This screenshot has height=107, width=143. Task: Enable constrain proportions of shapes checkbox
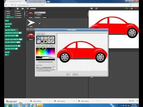point(37,70)
